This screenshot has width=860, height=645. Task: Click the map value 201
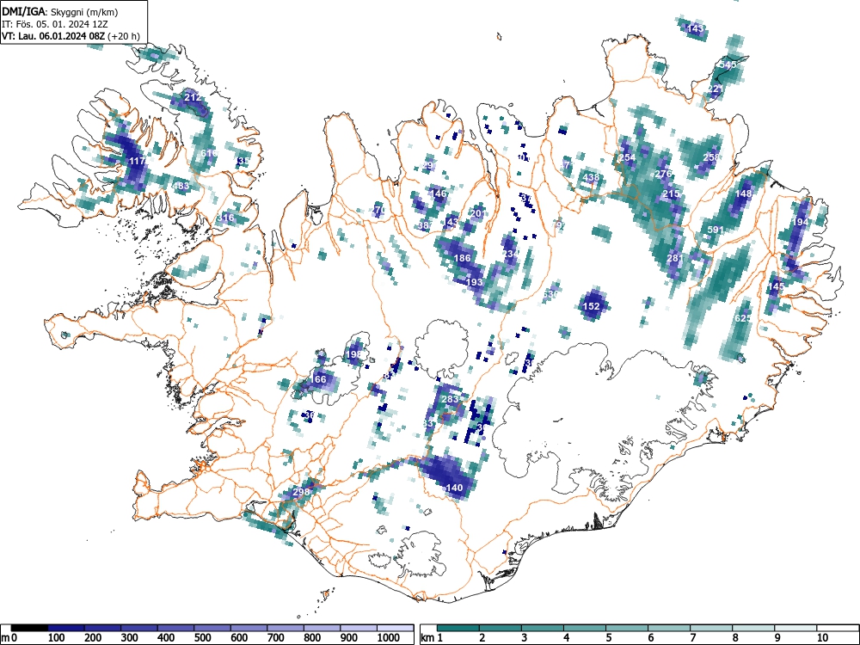pyautogui.click(x=477, y=213)
